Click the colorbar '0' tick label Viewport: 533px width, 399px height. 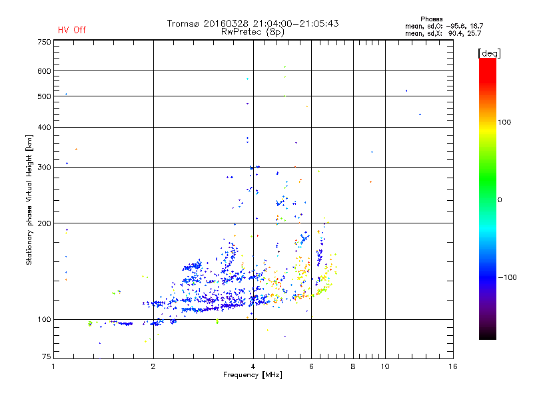499,200
